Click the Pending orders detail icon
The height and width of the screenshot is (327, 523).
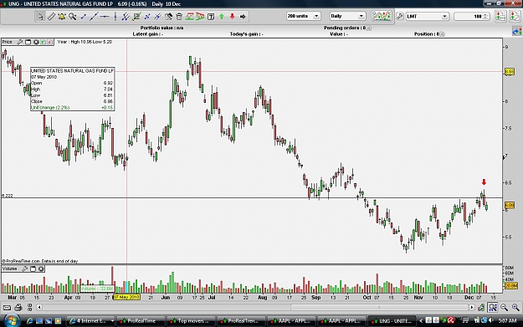369,28
